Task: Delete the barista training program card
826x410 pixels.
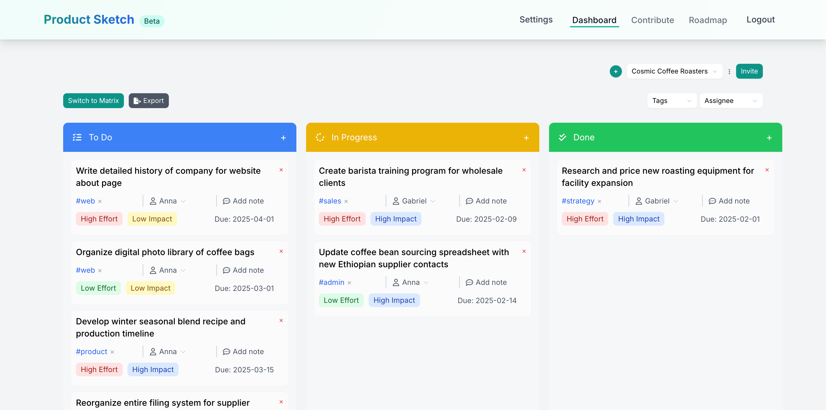Action: [524, 170]
